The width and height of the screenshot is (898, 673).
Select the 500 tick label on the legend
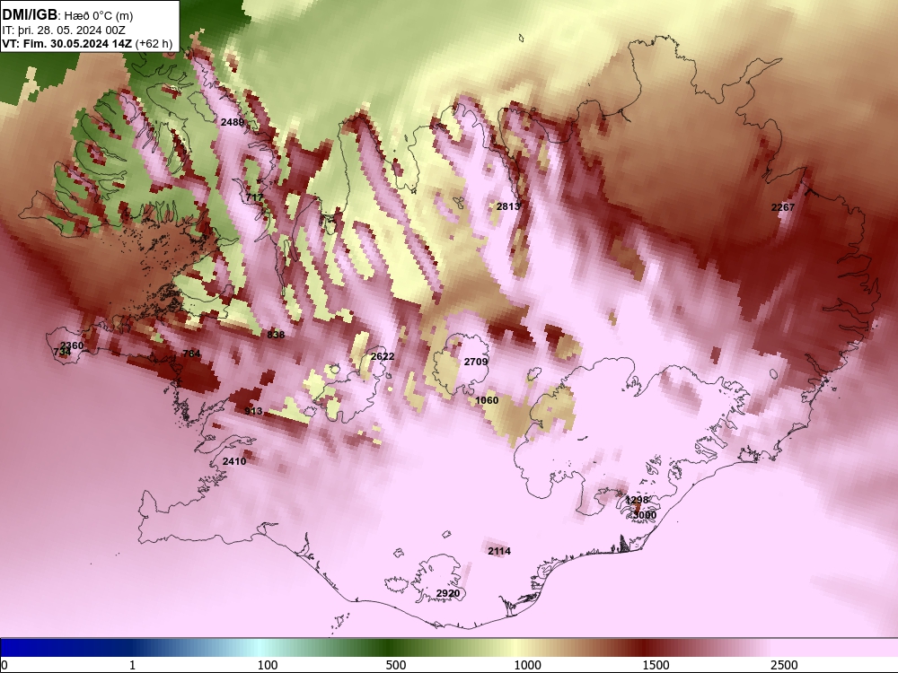[396, 665]
